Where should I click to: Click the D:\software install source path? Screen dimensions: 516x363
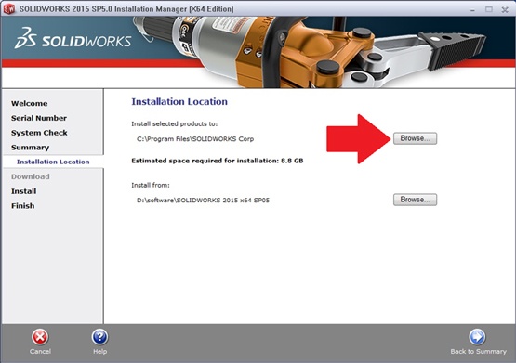(x=203, y=200)
